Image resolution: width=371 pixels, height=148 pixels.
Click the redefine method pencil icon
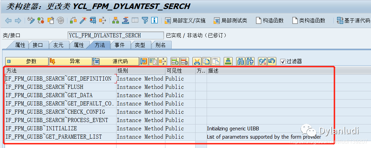pos(262,61)
